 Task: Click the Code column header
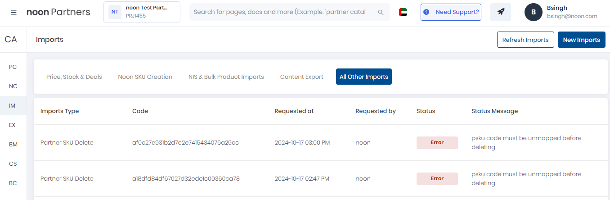pos(140,111)
